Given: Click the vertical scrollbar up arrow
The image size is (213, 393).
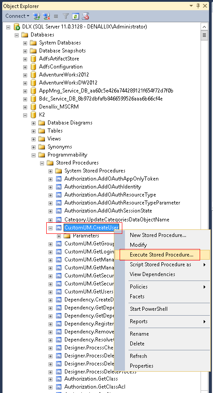Looking at the screenshot, I should (x=205, y=27).
